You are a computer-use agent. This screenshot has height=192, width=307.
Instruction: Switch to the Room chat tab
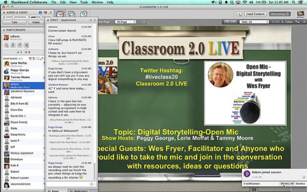click(x=56, y=191)
